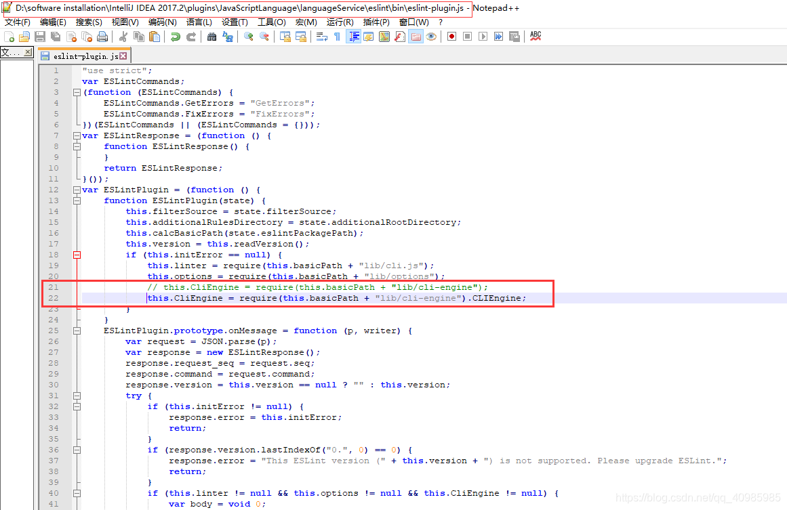787x510 pixels.
Task: Zoom in on the editor text
Action: pyautogui.click(x=249, y=36)
